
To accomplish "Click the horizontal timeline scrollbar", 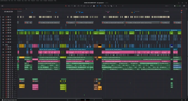I will pyautogui.click(x=60, y=98).
